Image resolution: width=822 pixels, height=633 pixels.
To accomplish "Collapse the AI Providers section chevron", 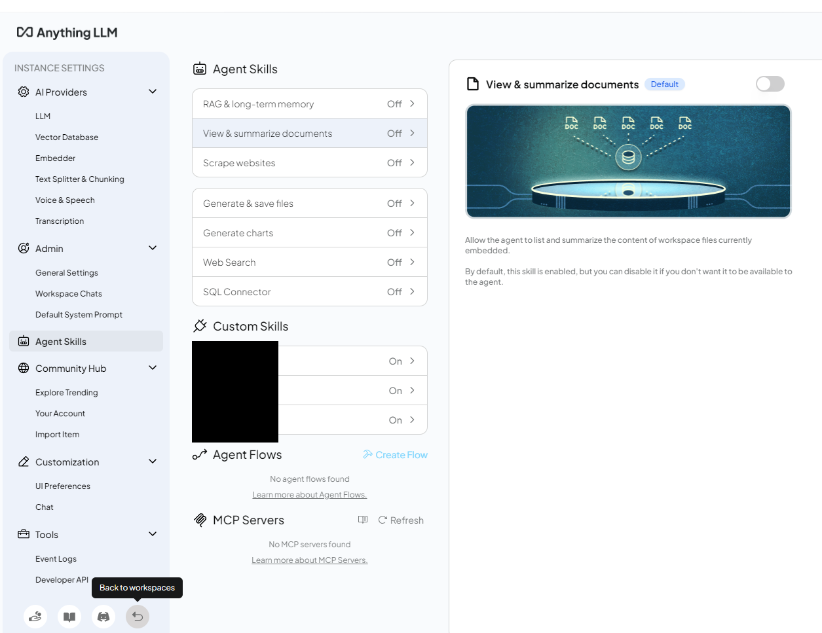I will tap(153, 92).
